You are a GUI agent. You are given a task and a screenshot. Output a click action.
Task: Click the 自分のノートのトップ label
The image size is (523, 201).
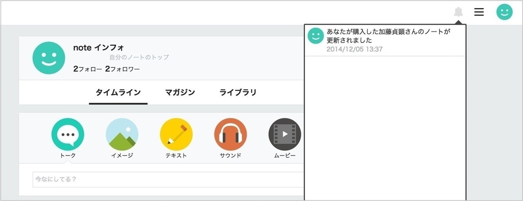pos(139,57)
